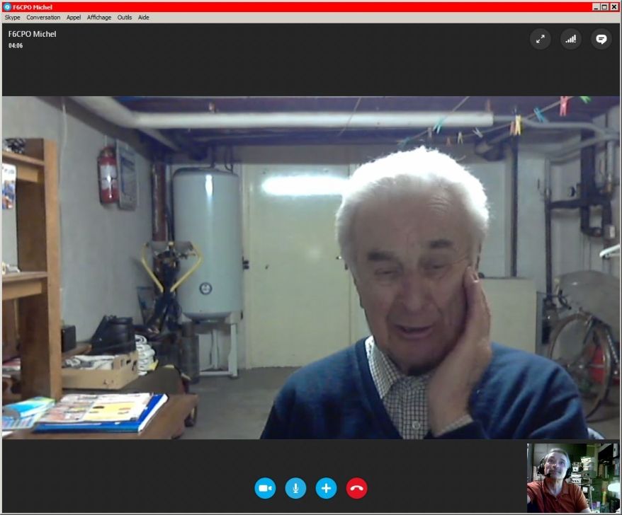Mute the microphone
The height and width of the screenshot is (515, 622).
[x=295, y=488]
